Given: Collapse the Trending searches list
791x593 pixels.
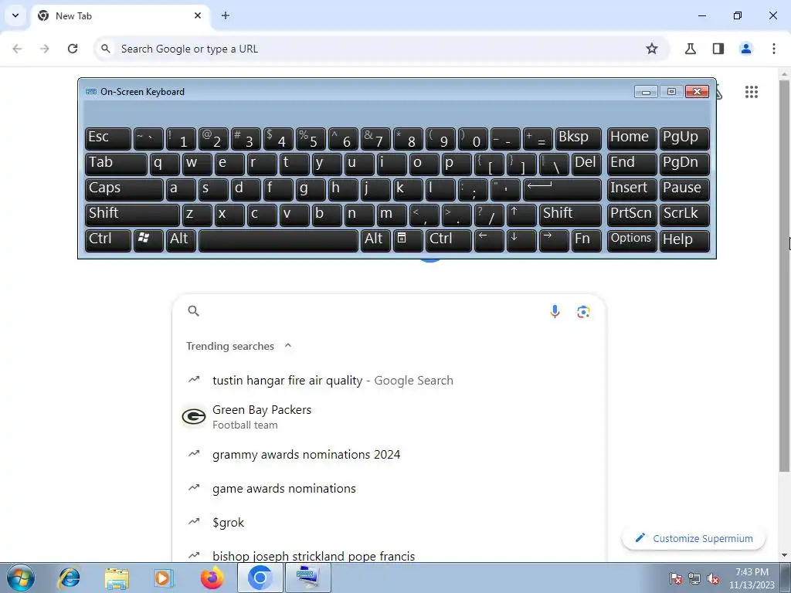Looking at the screenshot, I should coord(288,346).
